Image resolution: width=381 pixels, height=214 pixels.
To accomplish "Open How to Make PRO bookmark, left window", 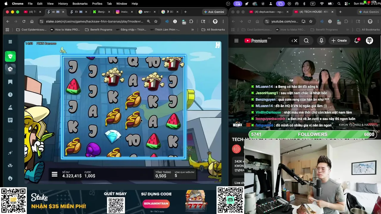I will 65,30.
